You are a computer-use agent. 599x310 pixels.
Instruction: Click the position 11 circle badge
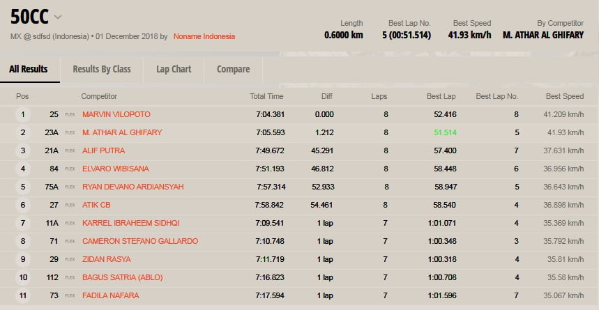[x=23, y=295]
